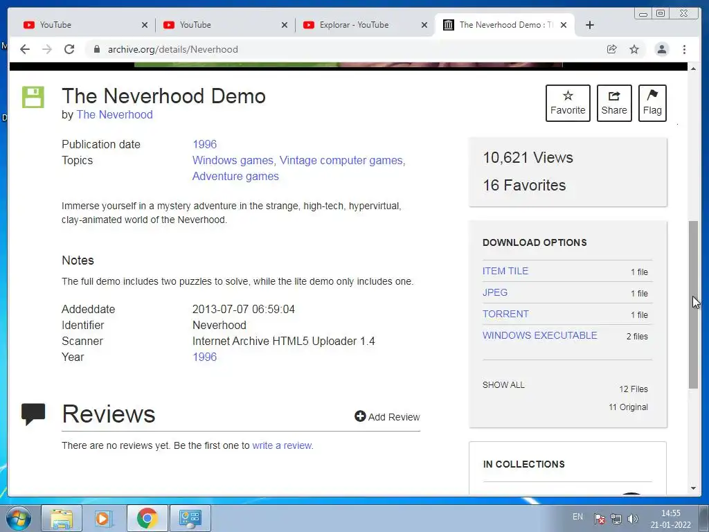Image resolution: width=709 pixels, height=532 pixels.
Task: Click the page vertical scrollbar thumb
Action: (693, 304)
